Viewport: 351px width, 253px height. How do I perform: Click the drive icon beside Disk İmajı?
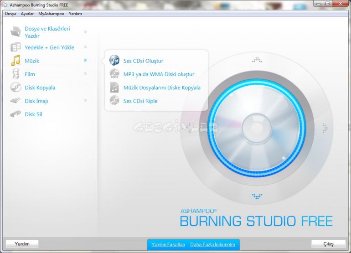(x=15, y=101)
